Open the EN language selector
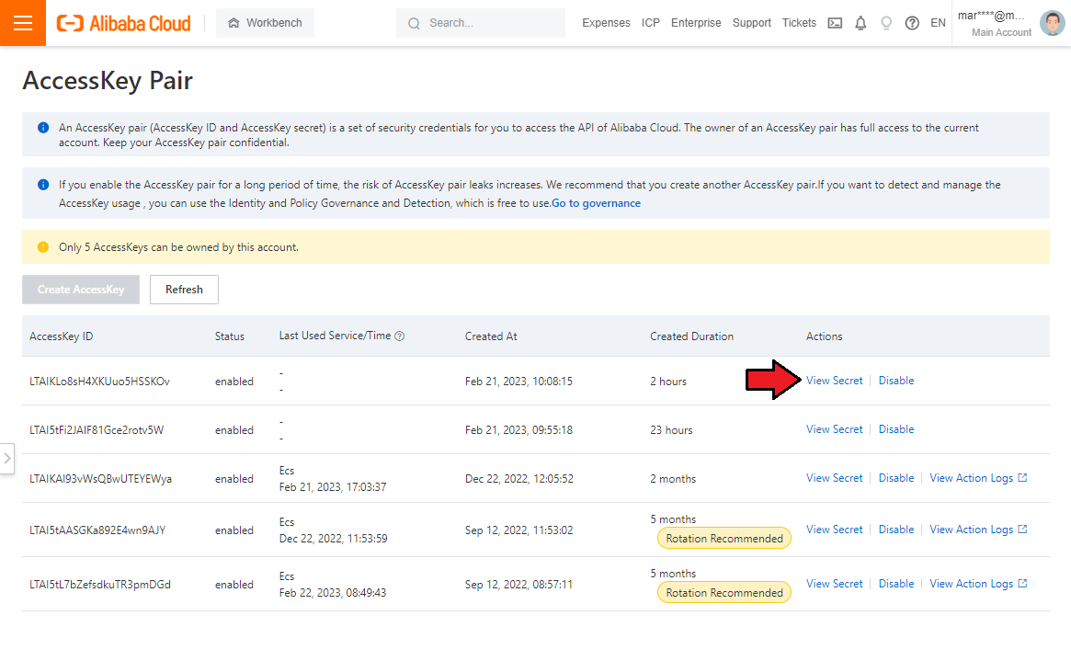The height and width of the screenshot is (661, 1071). pyautogui.click(x=938, y=23)
